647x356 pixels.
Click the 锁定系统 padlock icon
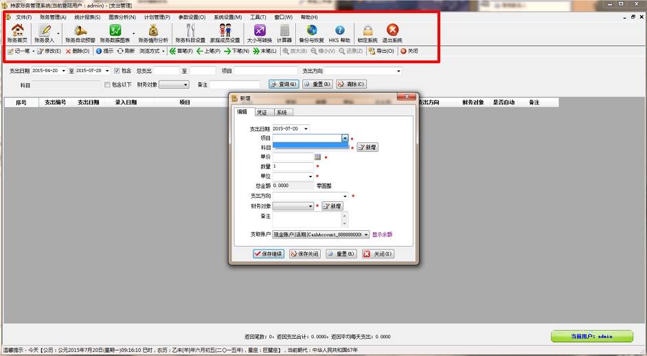coord(367,34)
